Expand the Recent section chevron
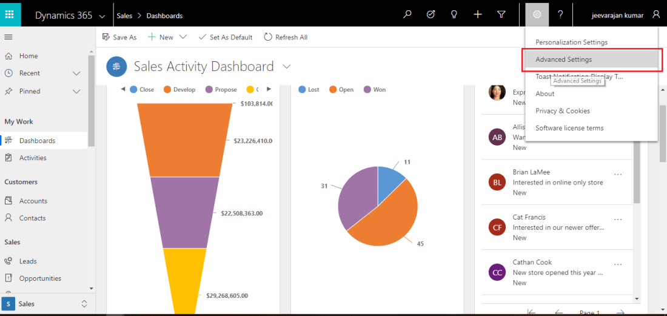Image resolution: width=667 pixels, height=316 pixels. [76, 73]
